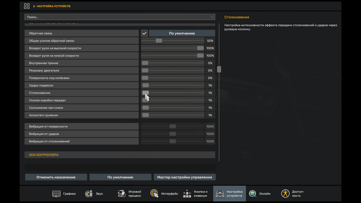Adjust Возврат руля на низкой скорости slider
361x203 pixels.
point(200,56)
